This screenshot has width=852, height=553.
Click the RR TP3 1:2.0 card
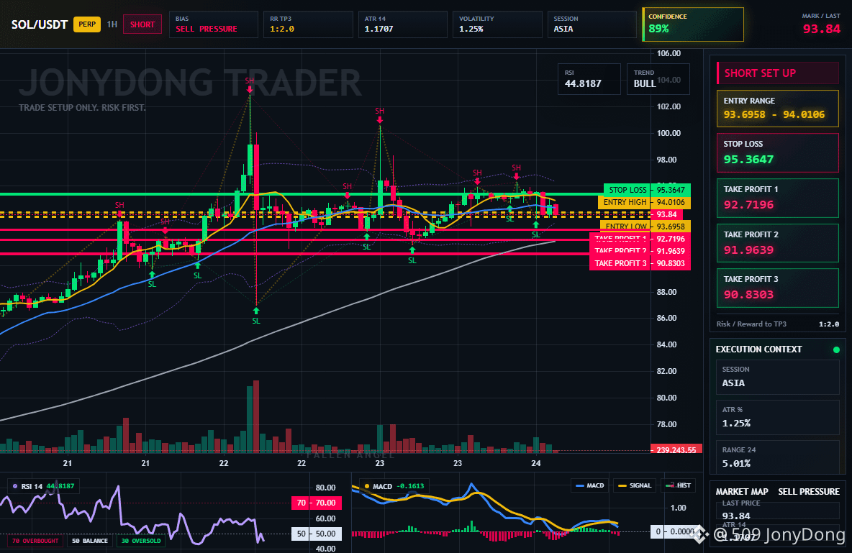tap(308, 24)
